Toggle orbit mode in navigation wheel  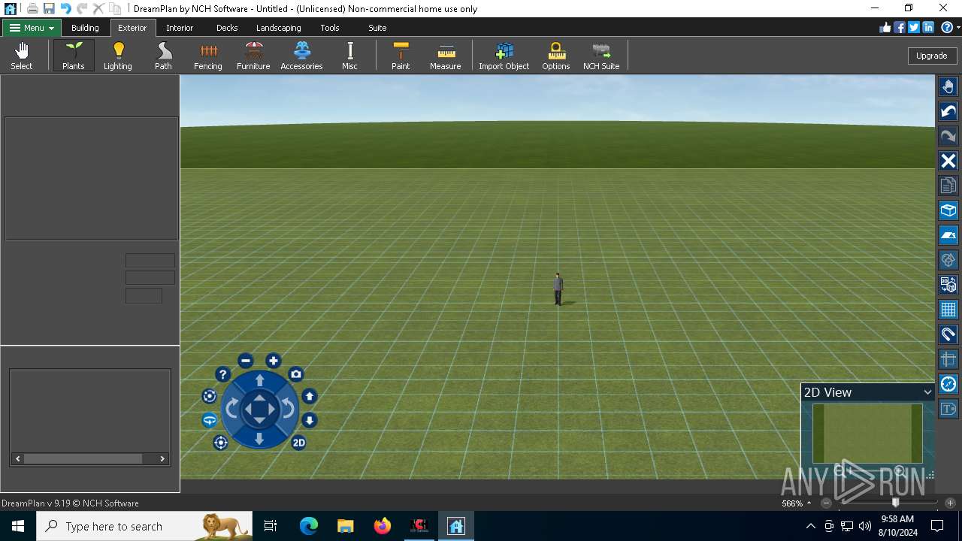(x=210, y=420)
